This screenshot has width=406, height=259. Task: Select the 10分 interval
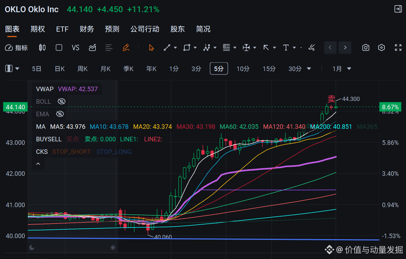[x=243, y=69]
